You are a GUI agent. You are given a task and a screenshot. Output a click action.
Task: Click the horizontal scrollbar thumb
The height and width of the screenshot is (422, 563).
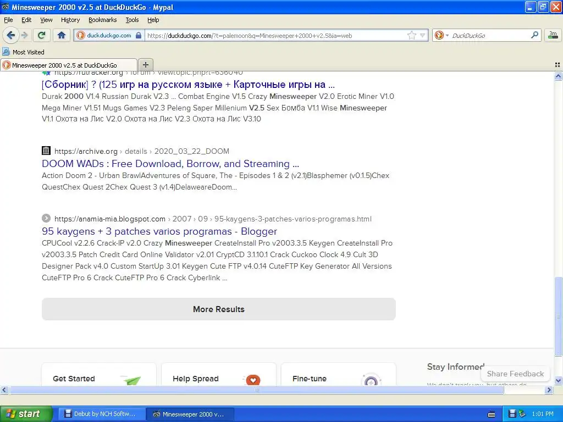(x=256, y=390)
